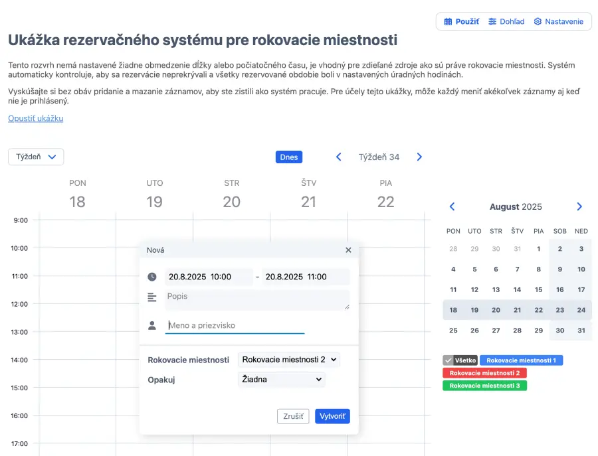Toggle Rokovacie miestnosti 1 filter
598x456 pixels.
click(x=521, y=360)
